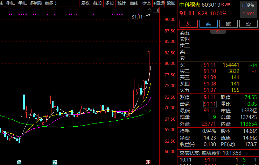Image resolution: width=259 pixels, height=165 pixels.
Task: Click the 停 marker on time axis
Action: (19, 162)
